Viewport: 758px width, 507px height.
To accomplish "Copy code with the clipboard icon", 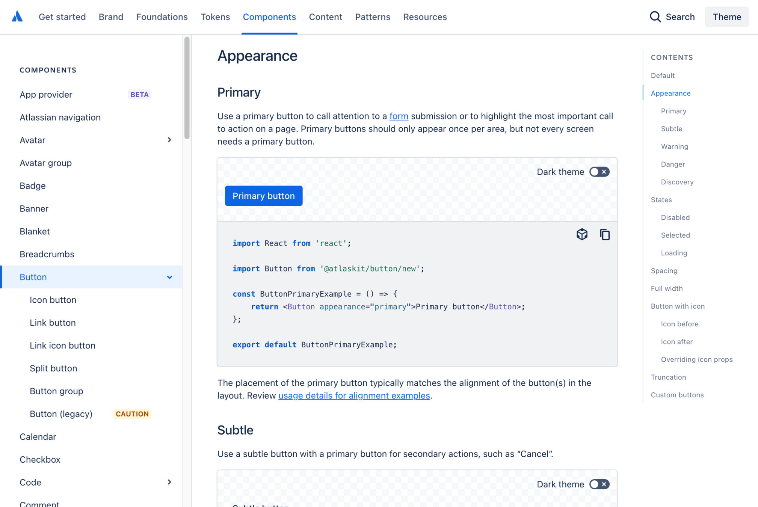I will tap(605, 234).
